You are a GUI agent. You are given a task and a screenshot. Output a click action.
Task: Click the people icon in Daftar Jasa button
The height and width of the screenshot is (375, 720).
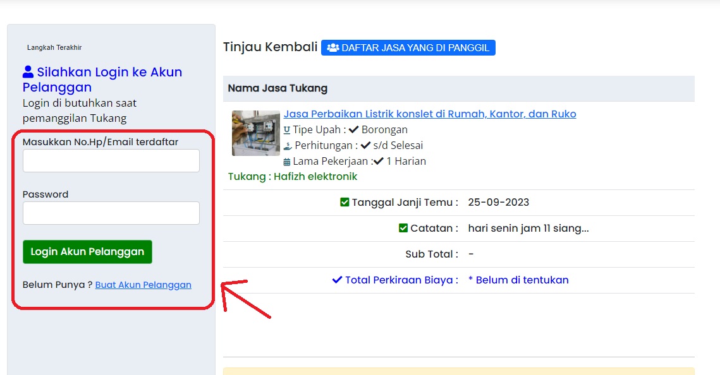tap(333, 48)
